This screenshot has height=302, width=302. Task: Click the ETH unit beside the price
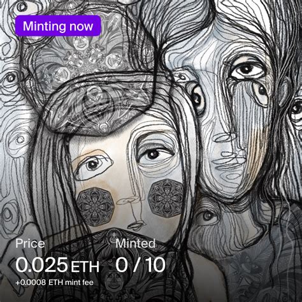[x=85, y=267]
